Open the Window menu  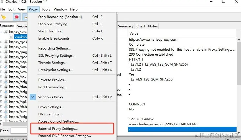(60, 9)
